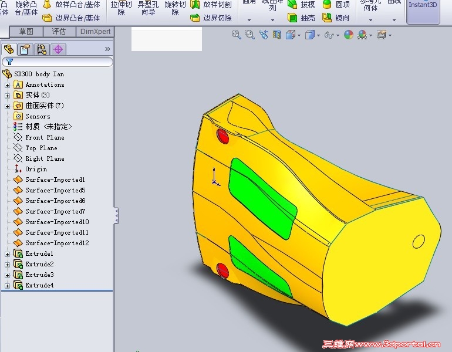
Task: Open 圆角 fillet dropdown arrow
Action: pyautogui.click(x=249, y=20)
